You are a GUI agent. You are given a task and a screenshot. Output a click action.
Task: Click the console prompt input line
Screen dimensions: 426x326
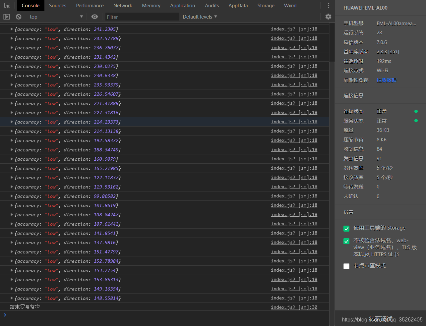(166, 315)
